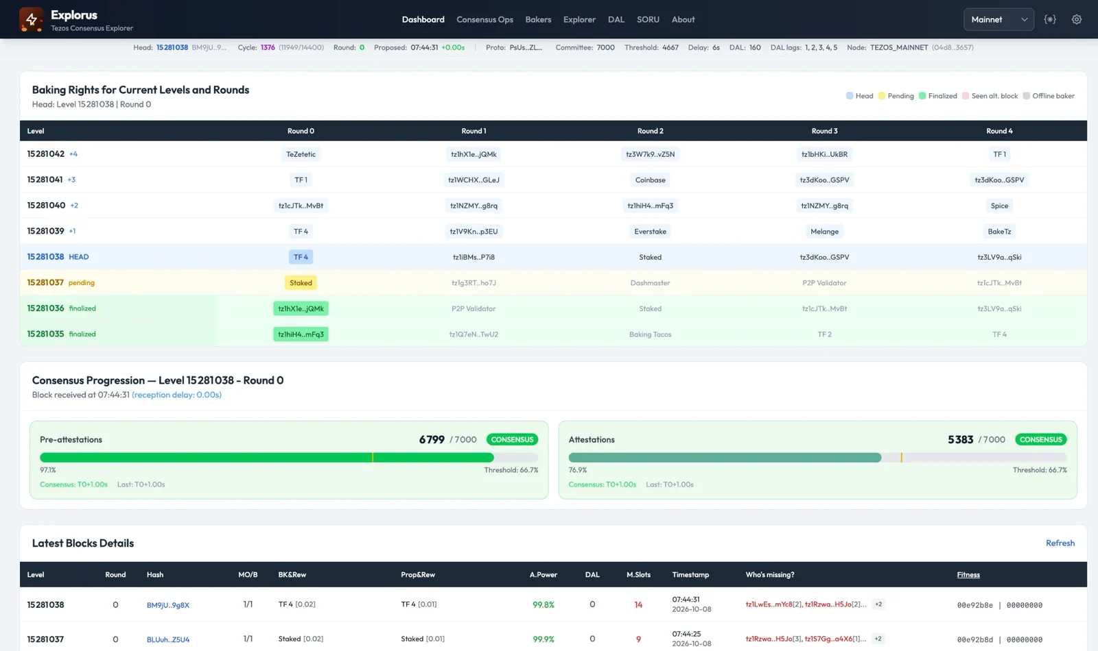Click head level 15281038 link in status bar
1098x651 pixels.
[x=172, y=47]
